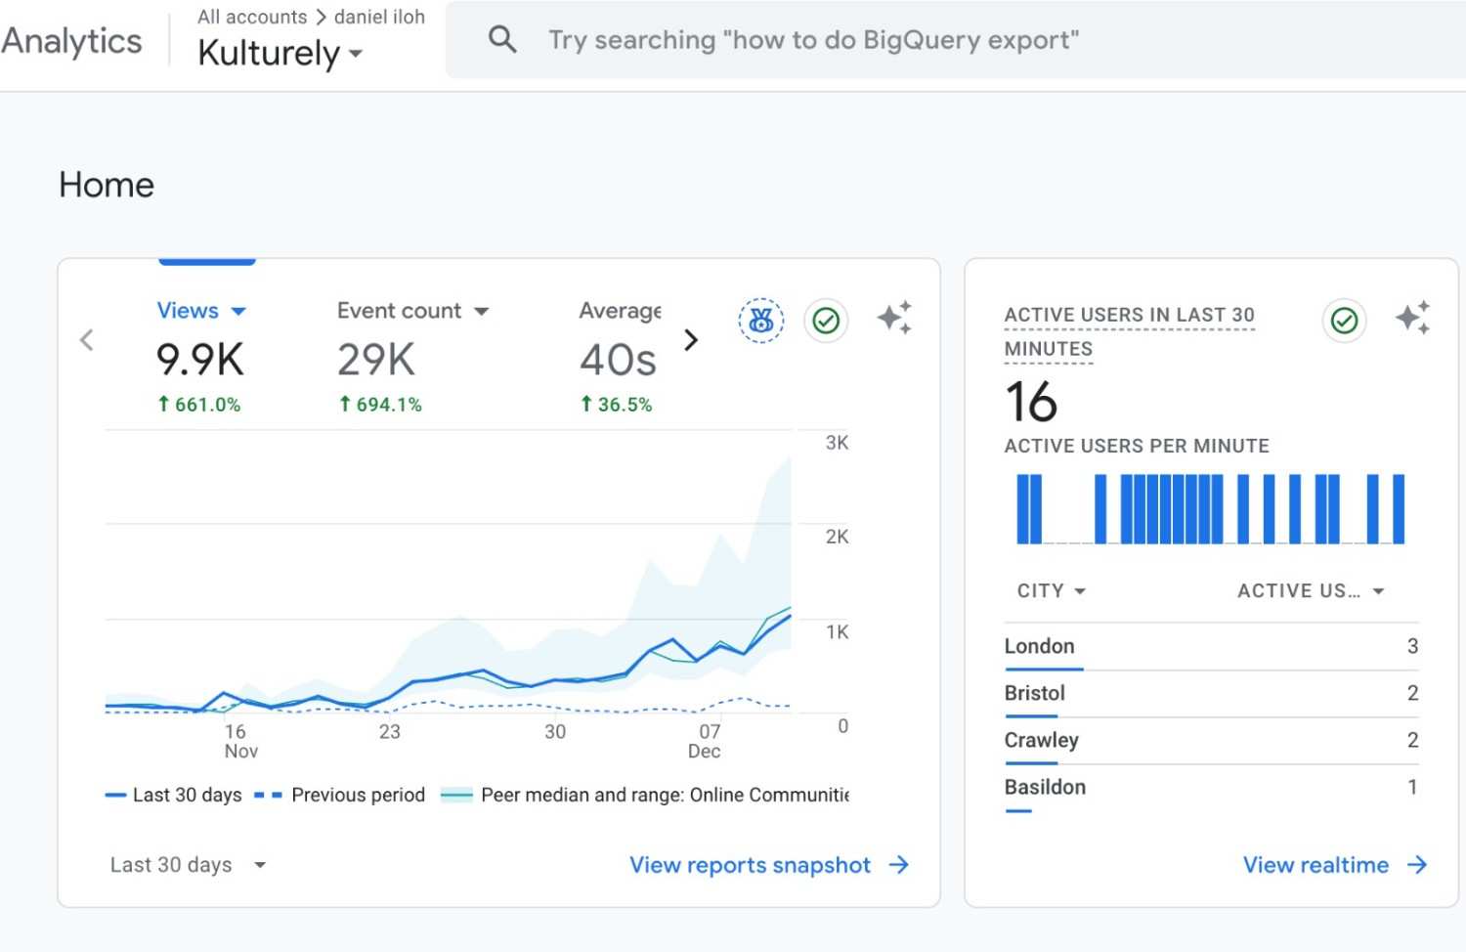Click the benchmarking medal icon

(x=760, y=321)
